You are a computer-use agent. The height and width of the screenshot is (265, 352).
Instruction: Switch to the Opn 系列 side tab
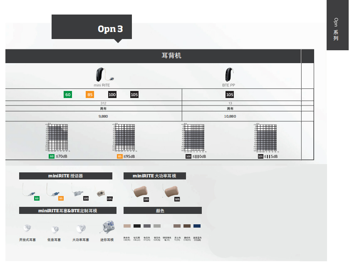337,29
